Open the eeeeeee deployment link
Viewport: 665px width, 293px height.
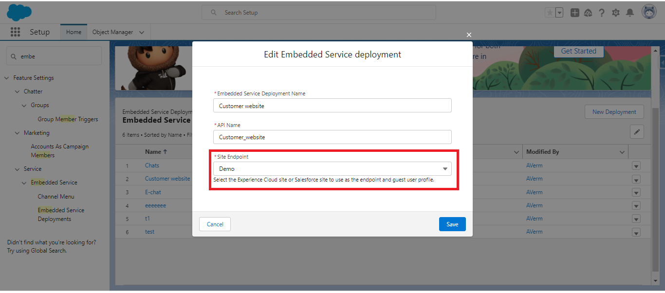point(155,205)
